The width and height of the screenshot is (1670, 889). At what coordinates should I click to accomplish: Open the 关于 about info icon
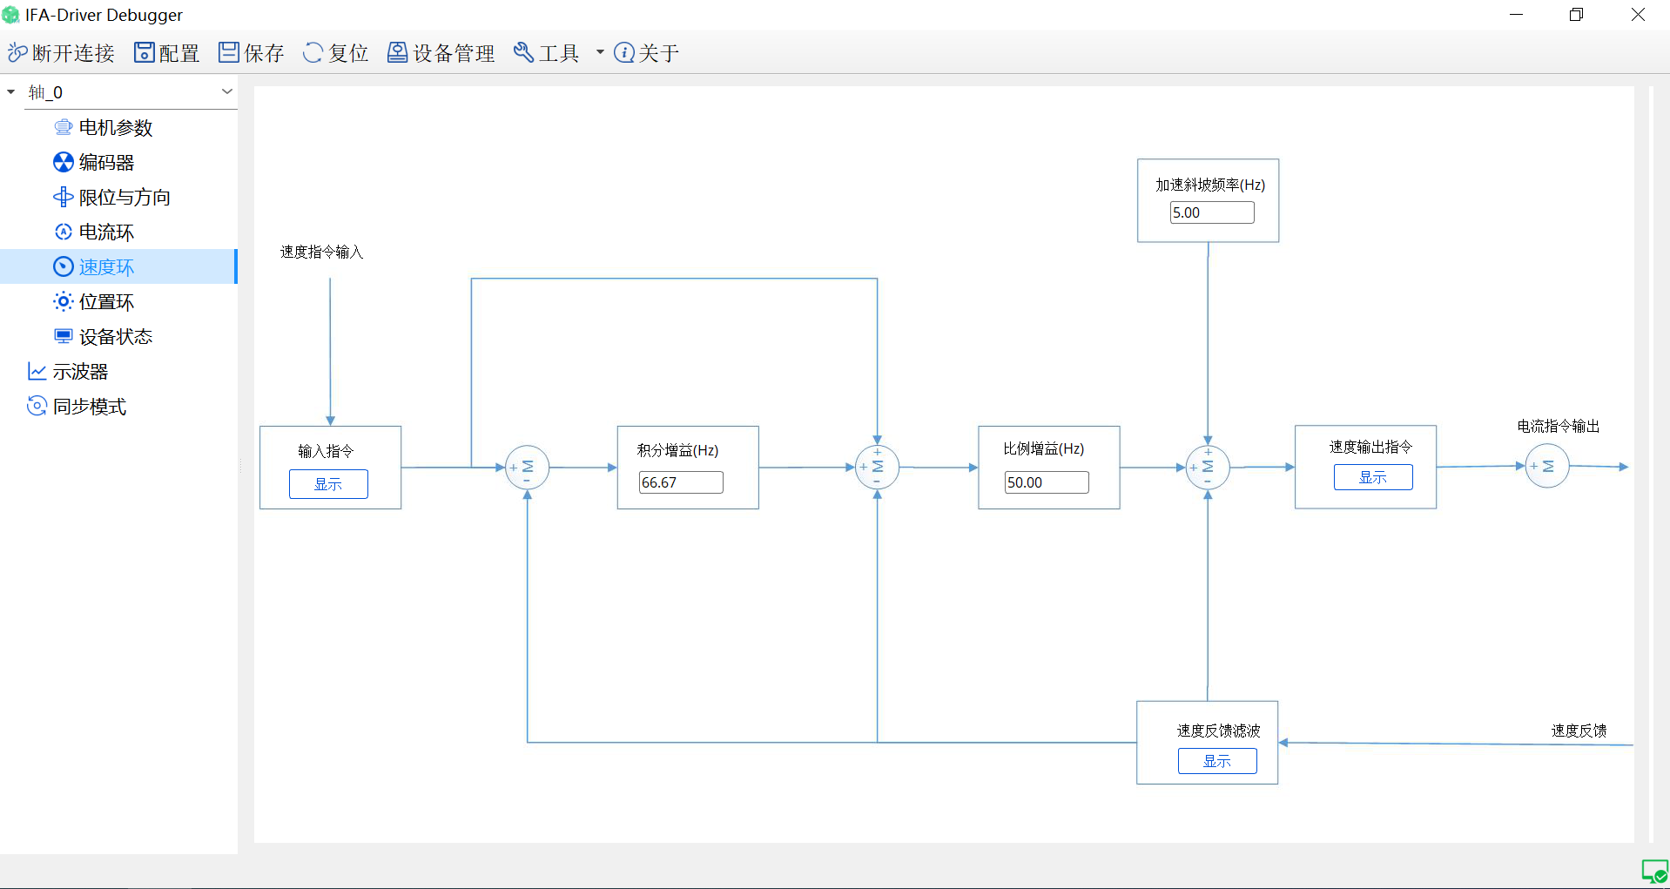point(624,53)
